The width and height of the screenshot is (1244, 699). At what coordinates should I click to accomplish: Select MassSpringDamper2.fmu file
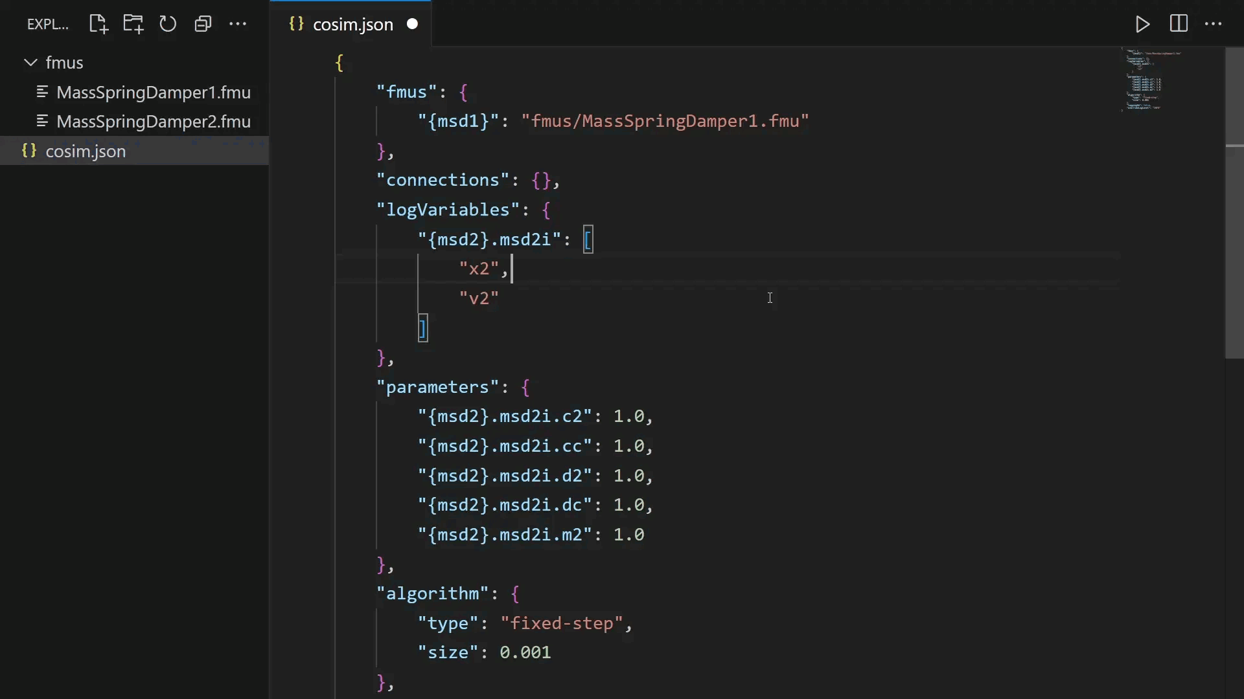[x=153, y=121]
